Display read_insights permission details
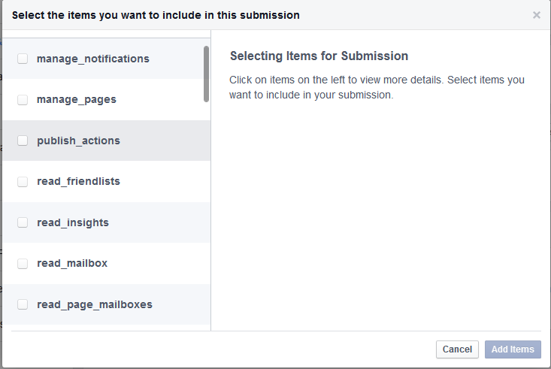 72,222
